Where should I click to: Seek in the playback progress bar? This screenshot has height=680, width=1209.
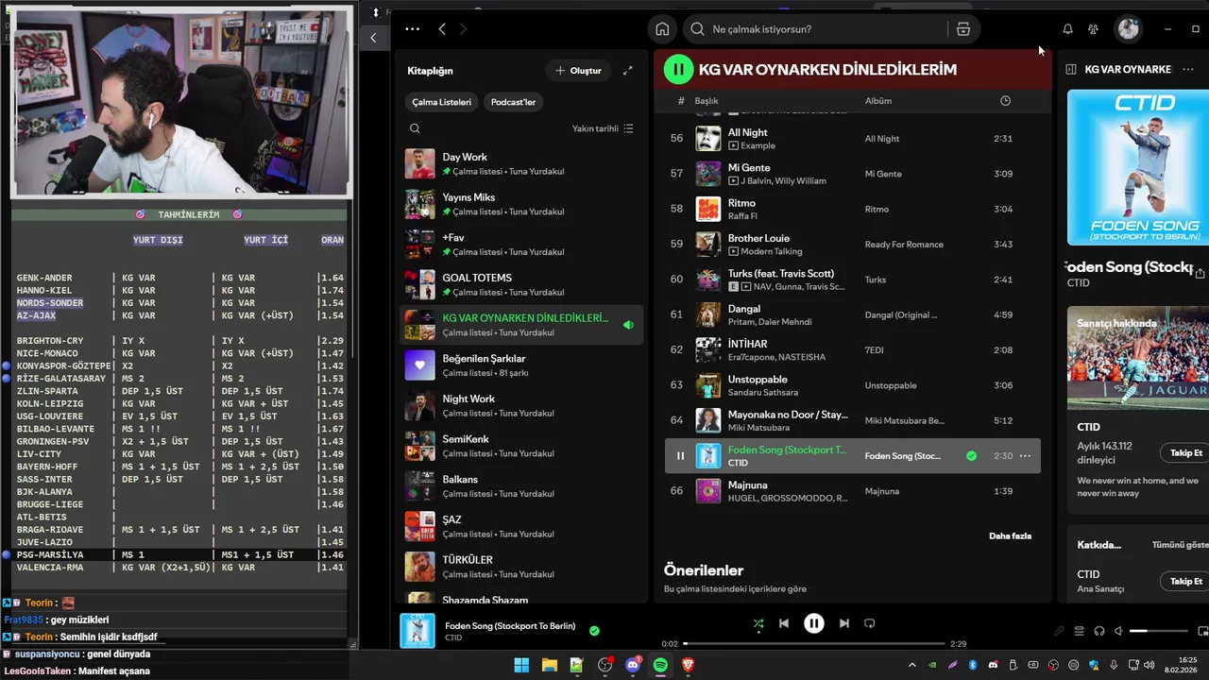[813, 644]
